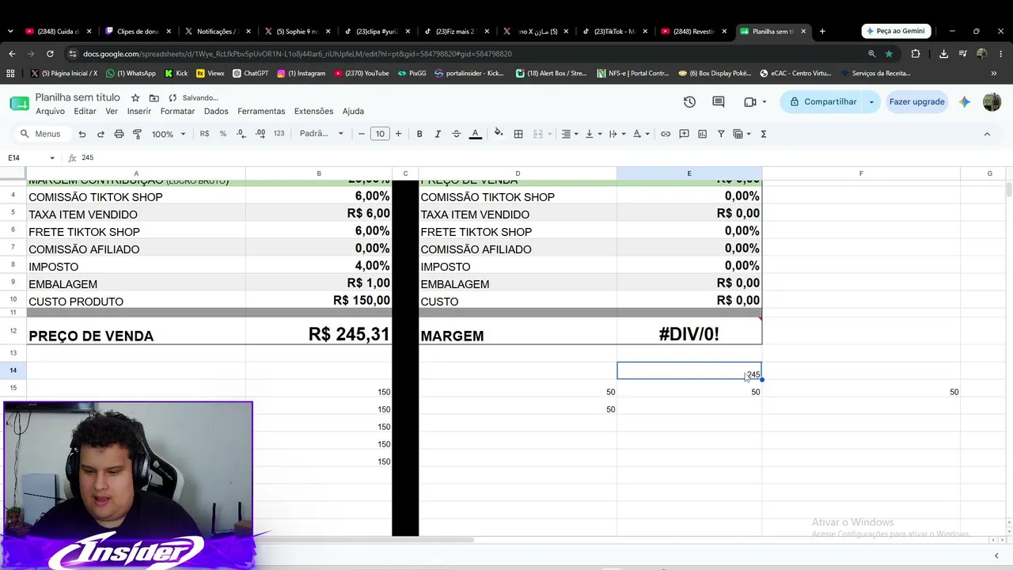
Task: Open the Editar menu
Action: pos(85,111)
